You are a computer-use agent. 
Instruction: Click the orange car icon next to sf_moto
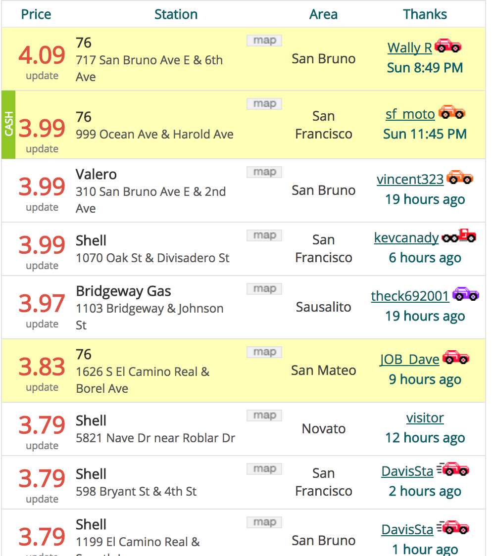coord(451,112)
